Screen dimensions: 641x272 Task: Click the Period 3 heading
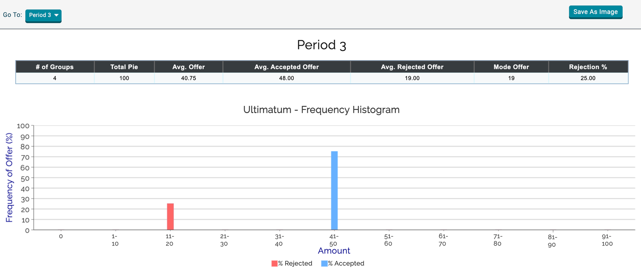pos(321,45)
